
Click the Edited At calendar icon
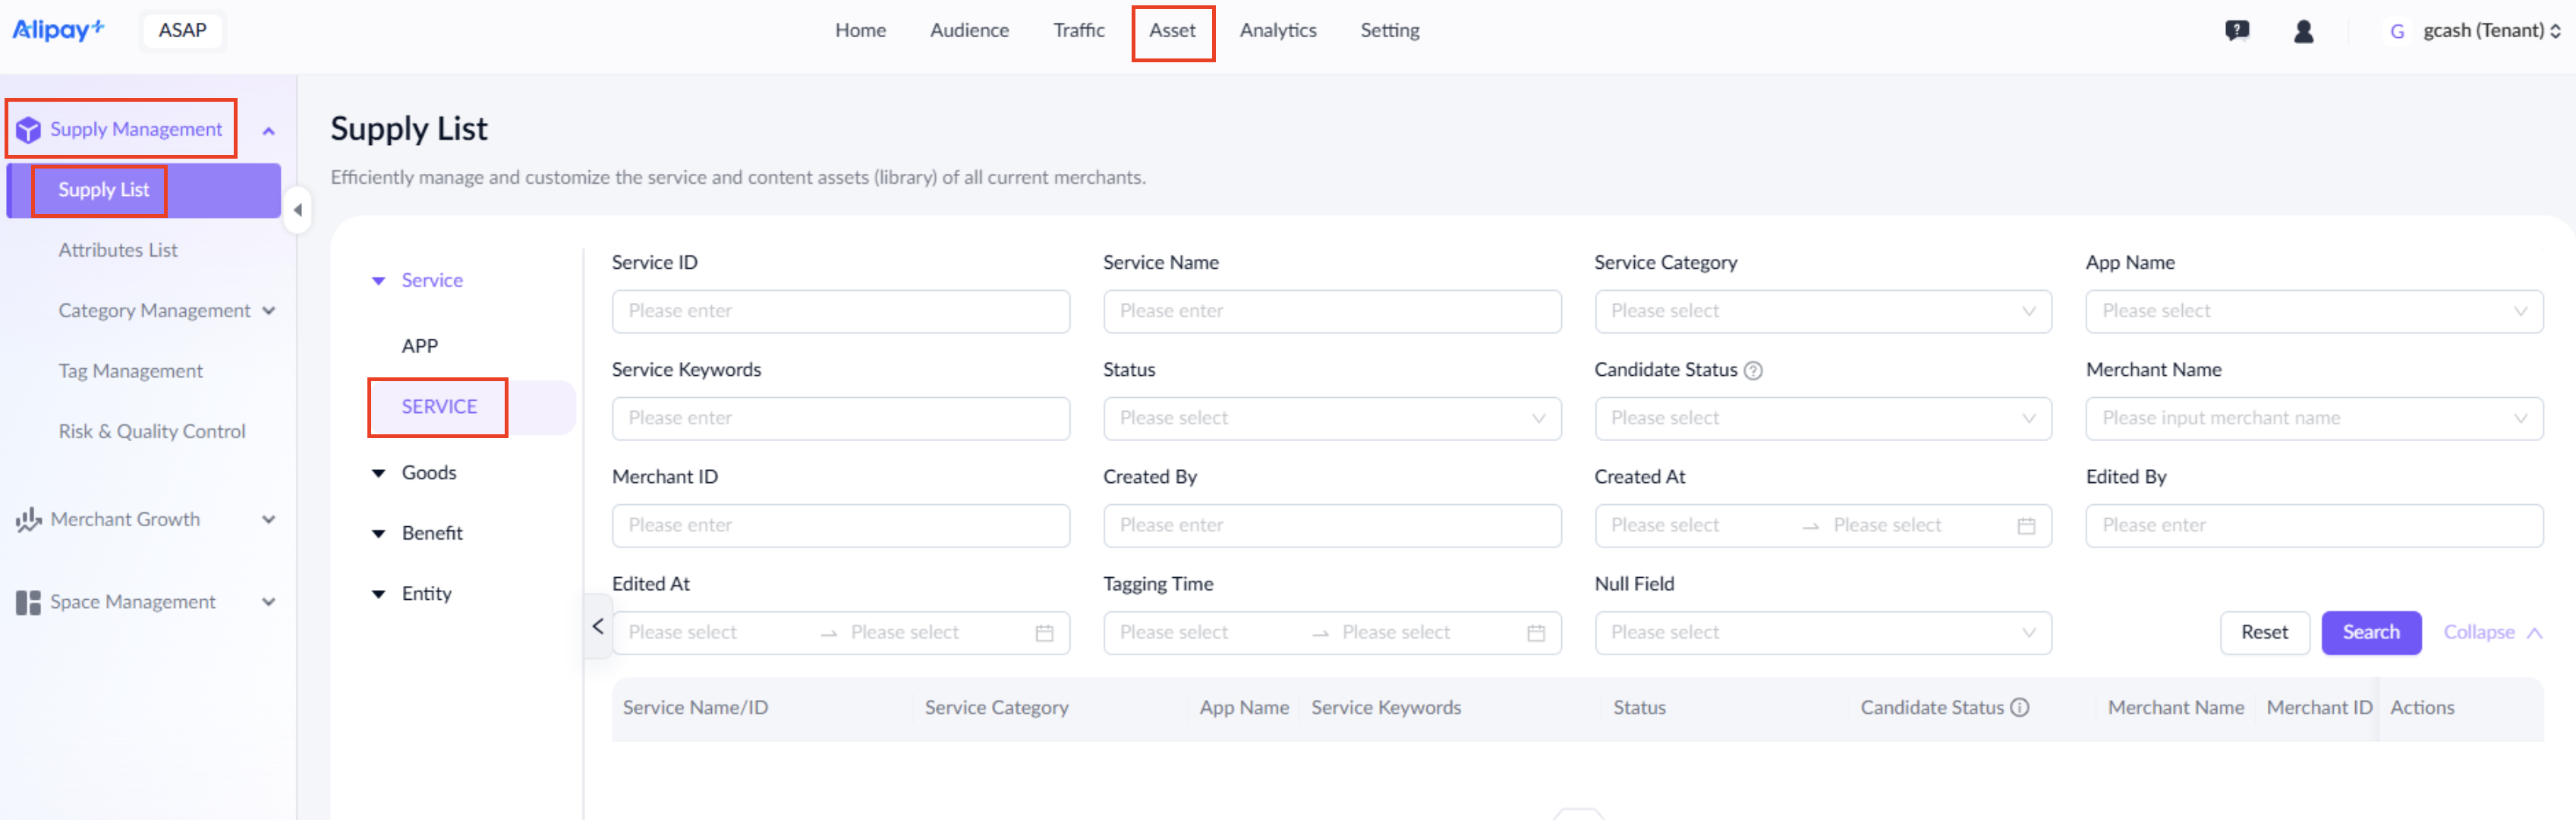pyautogui.click(x=1044, y=633)
